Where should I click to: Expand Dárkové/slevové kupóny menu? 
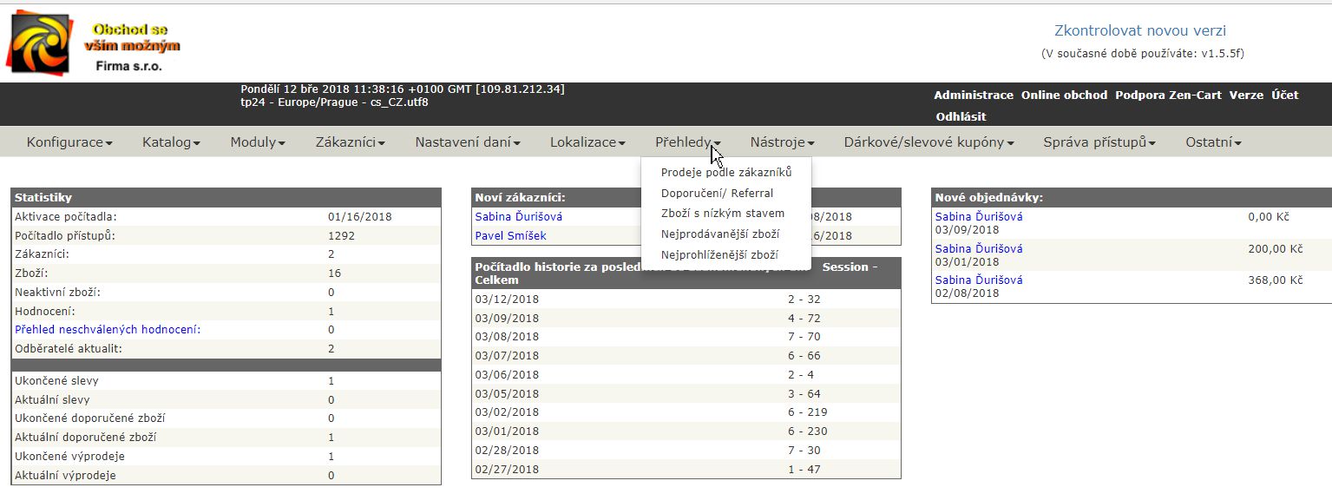point(928,142)
